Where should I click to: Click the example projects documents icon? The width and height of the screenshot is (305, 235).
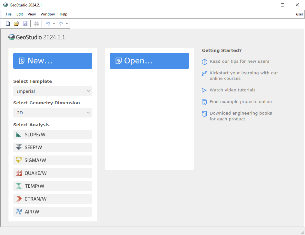point(204,102)
